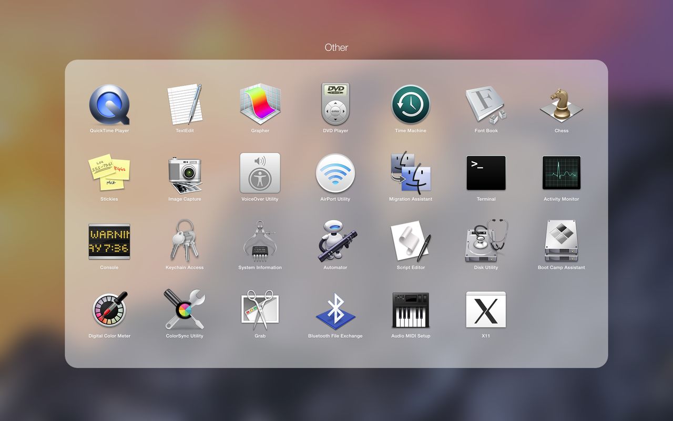Launch AirPort Utility Wi-Fi icon
This screenshot has width=673, height=421.
pyautogui.click(x=335, y=173)
